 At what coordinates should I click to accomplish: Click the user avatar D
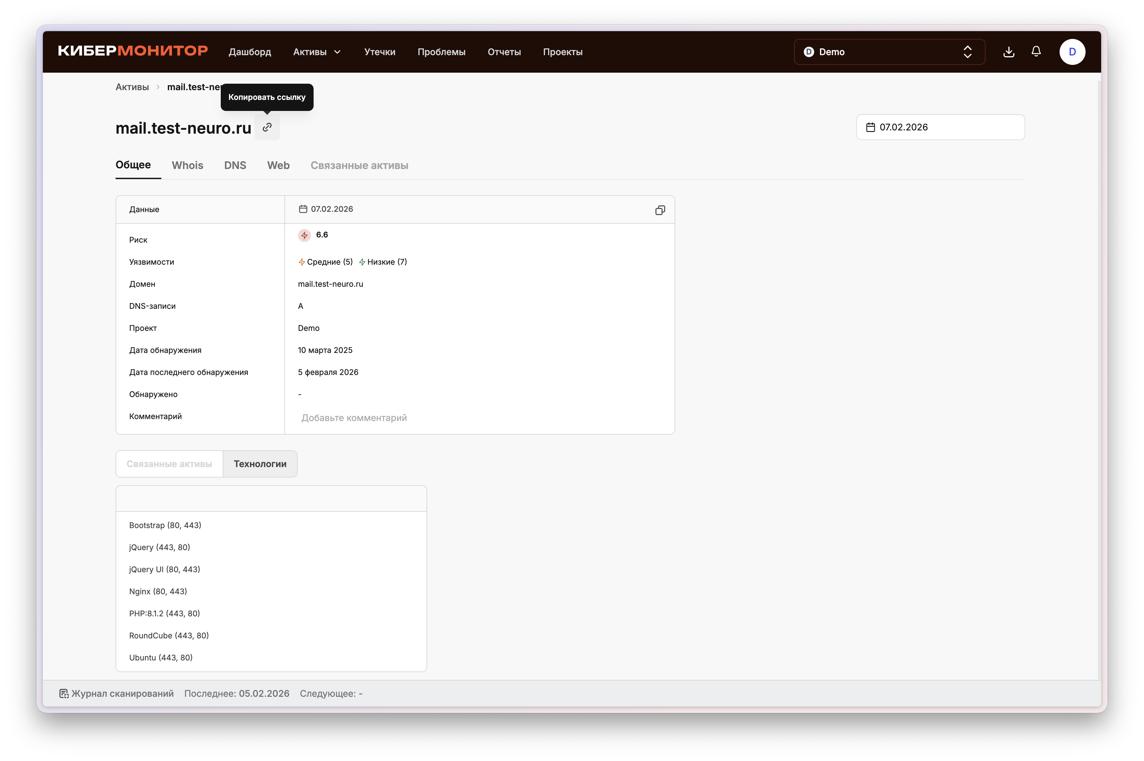point(1072,52)
